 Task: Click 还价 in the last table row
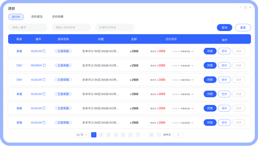click(224, 123)
